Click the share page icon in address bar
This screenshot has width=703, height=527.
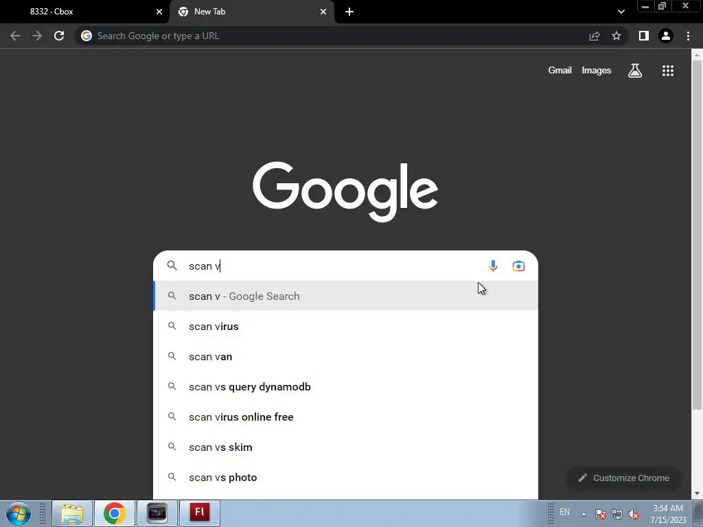coord(595,36)
